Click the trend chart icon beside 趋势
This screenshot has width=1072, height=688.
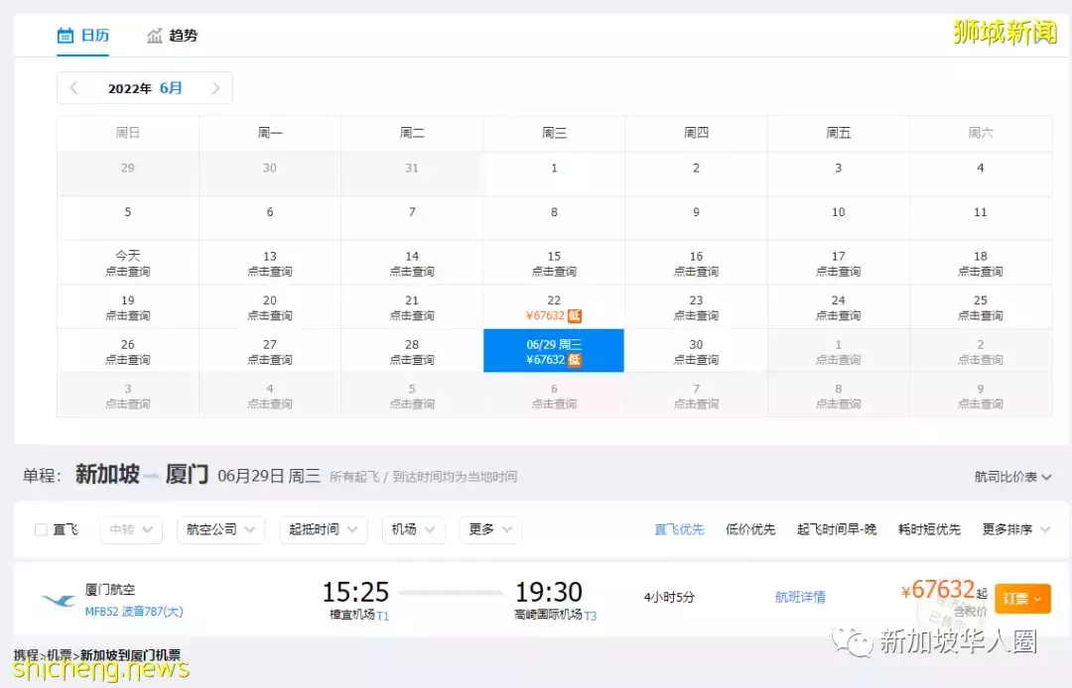pyautogui.click(x=154, y=35)
